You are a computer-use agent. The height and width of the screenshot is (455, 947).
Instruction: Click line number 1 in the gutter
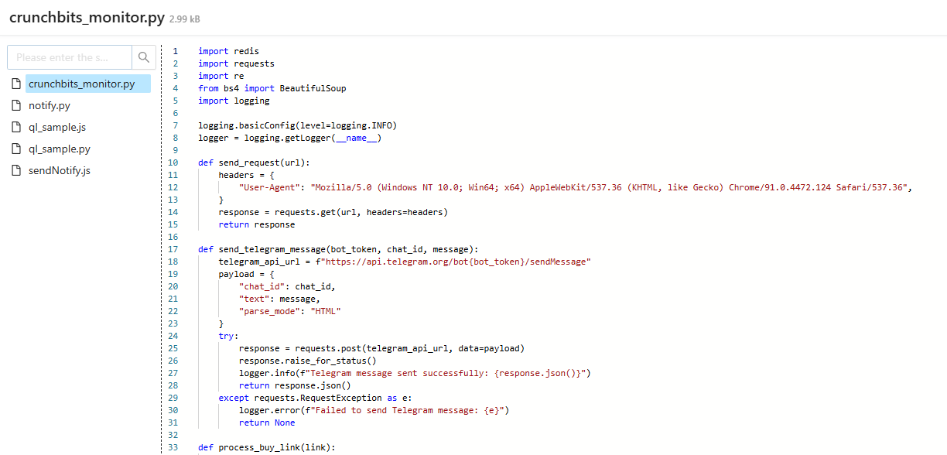175,51
